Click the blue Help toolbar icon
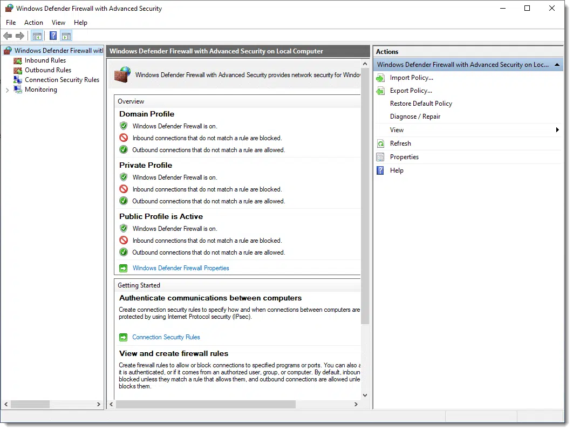573x431 pixels. click(x=53, y=36)
